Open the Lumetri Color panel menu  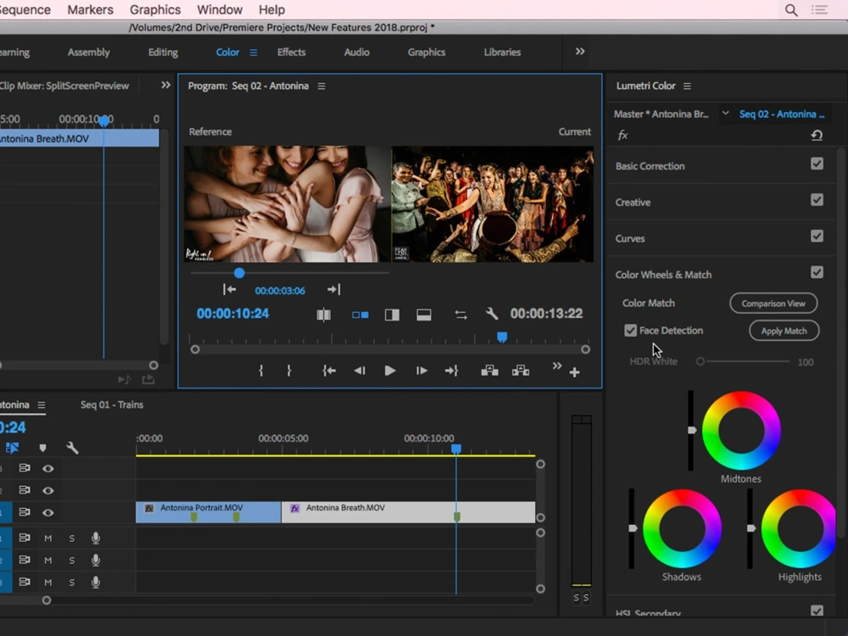pos(687,86)
